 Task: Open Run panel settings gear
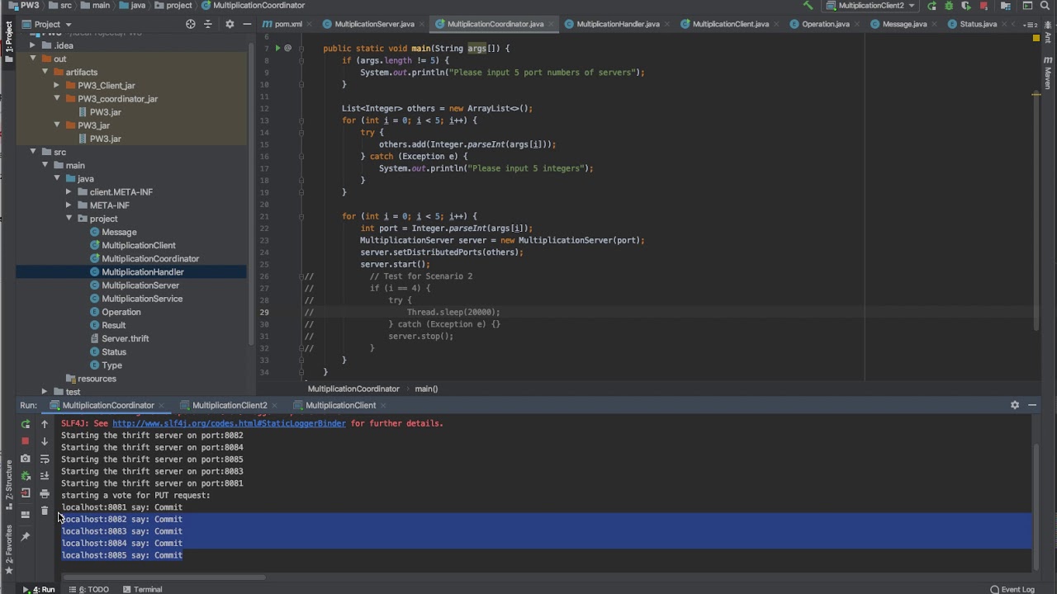tap(1015, 405)
